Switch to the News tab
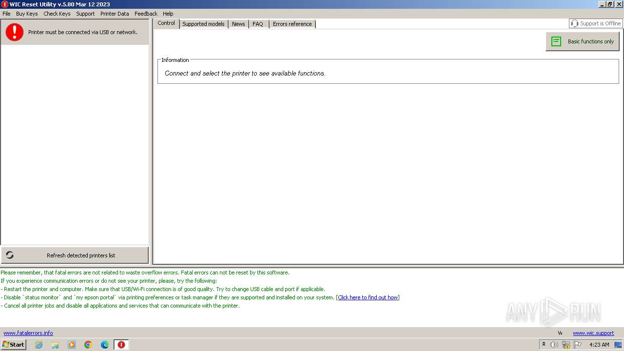This screenshot has width=624, height=351. 238,24
